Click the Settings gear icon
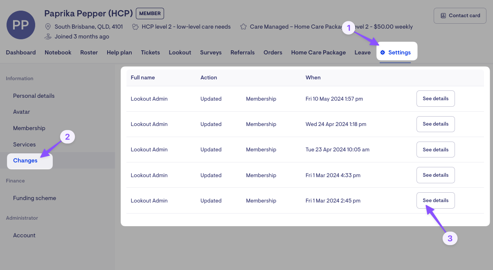 pos(383,52)
